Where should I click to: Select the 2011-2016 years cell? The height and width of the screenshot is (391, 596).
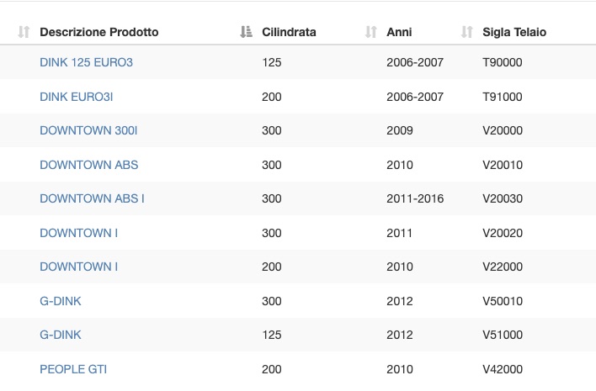pyautogui.click(x=415, y=198)
